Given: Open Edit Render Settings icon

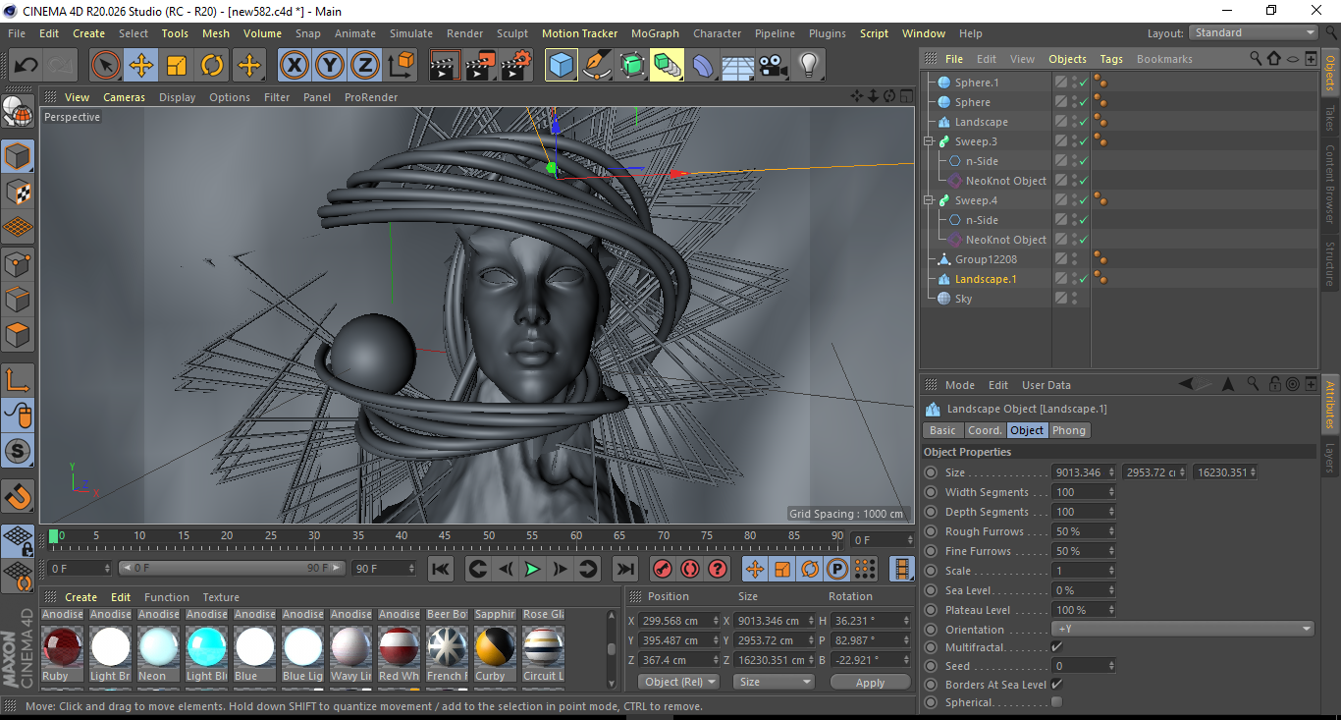Looking at the screenshot, I should point(516,66).
